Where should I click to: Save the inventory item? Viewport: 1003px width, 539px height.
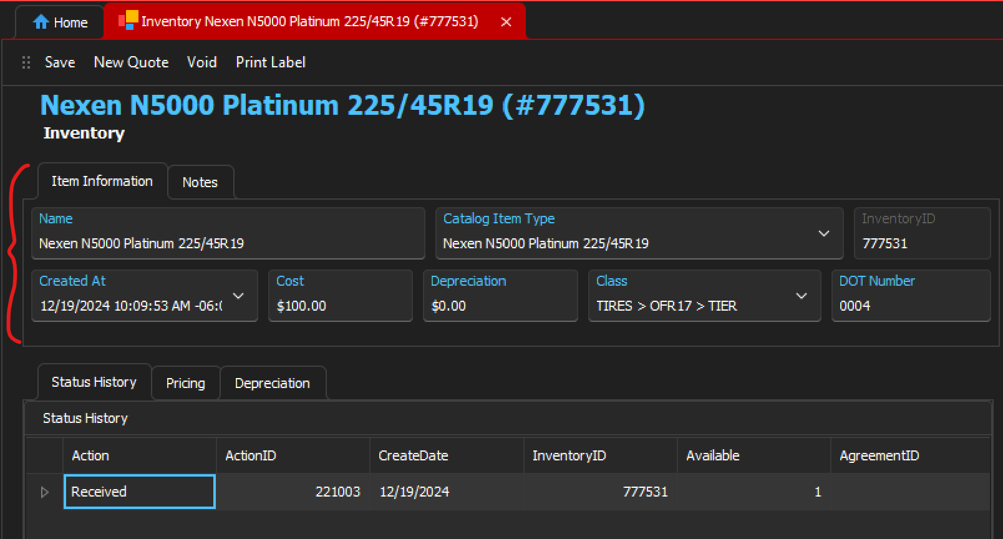(x=60, y=62)
